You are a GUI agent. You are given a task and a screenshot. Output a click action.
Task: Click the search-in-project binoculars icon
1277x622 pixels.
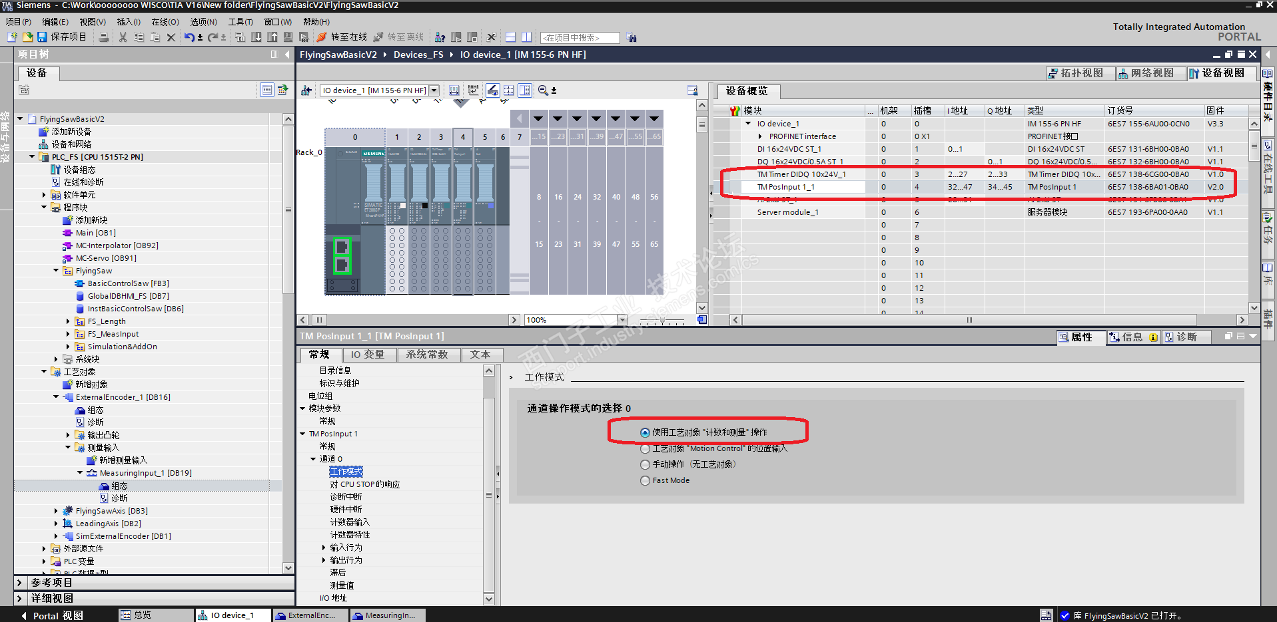[632, 37]
